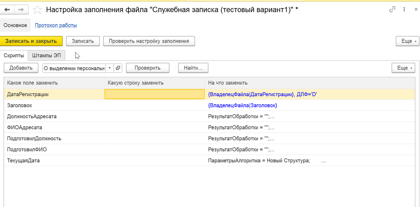Sort by column 'Какое поле заменить'

pyautogui.click(x=54, y=83)
